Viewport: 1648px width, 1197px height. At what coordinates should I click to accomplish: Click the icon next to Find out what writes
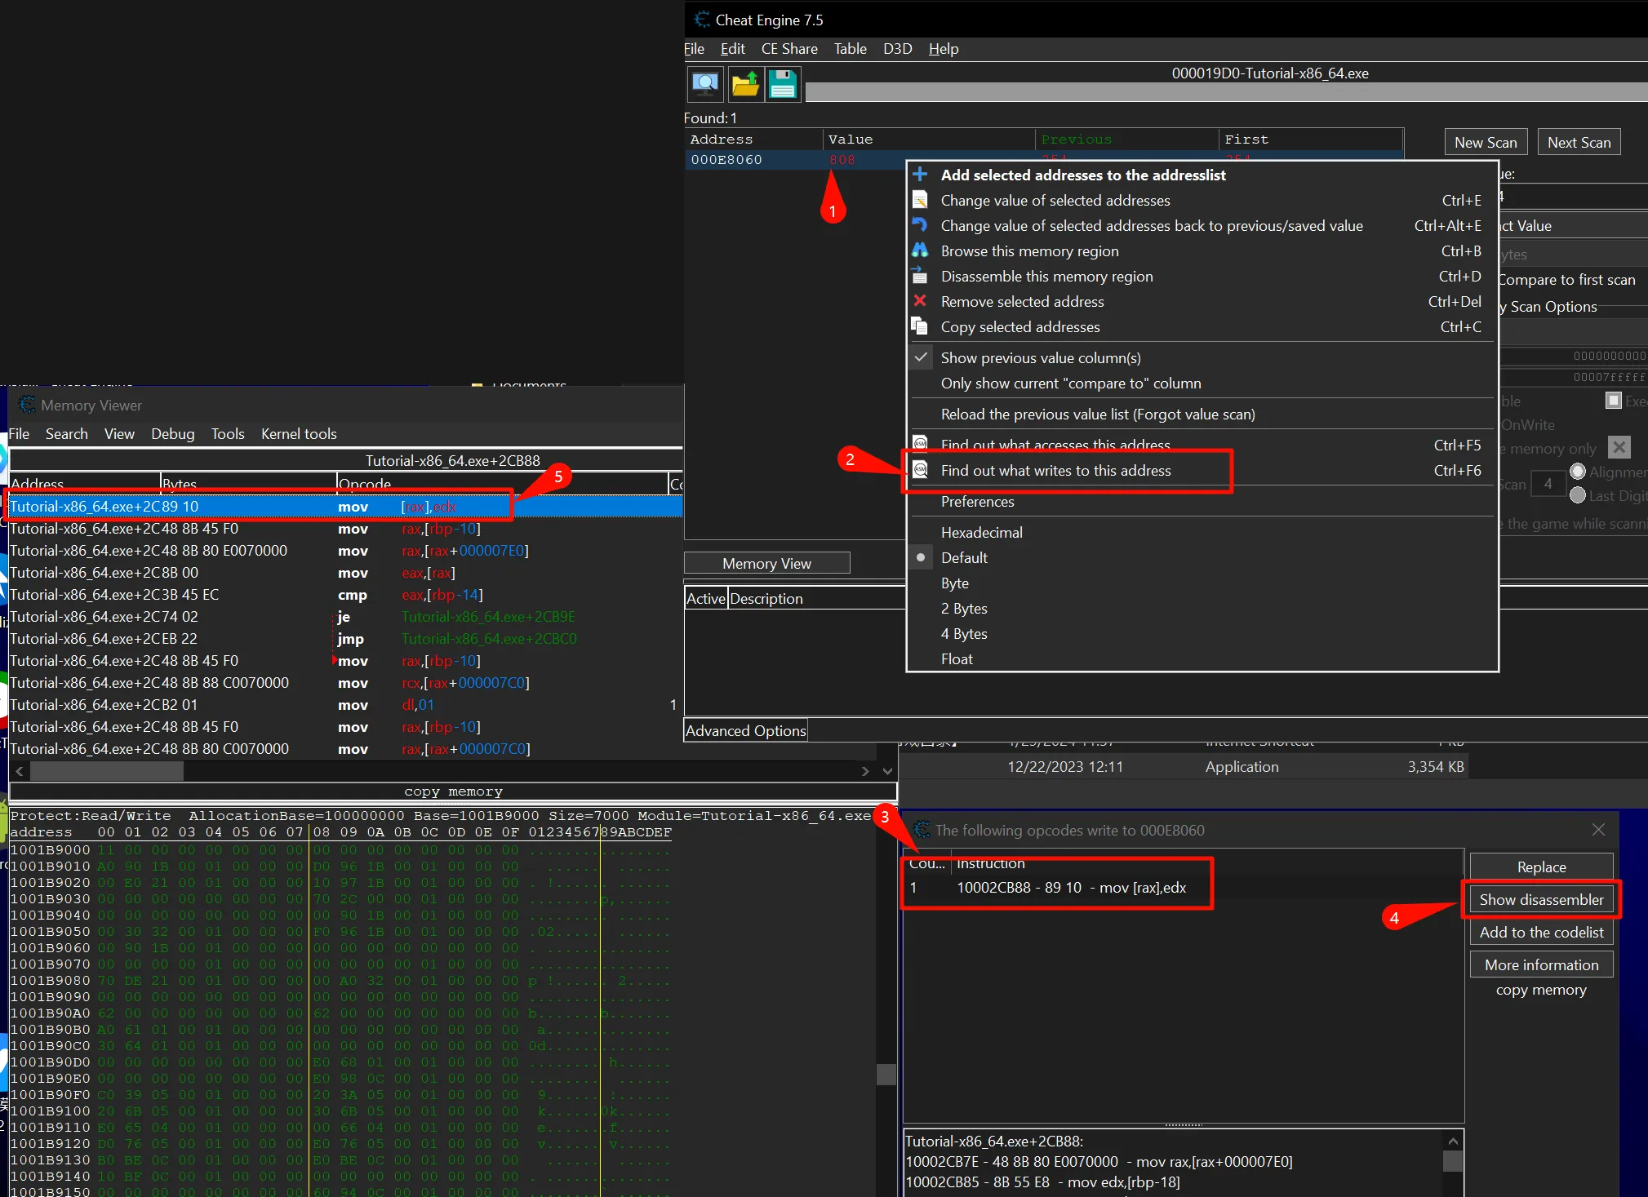(x=920, y=469)
